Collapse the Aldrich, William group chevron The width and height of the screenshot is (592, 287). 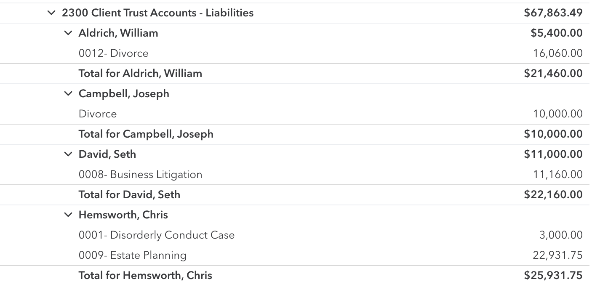click(68, 33)
